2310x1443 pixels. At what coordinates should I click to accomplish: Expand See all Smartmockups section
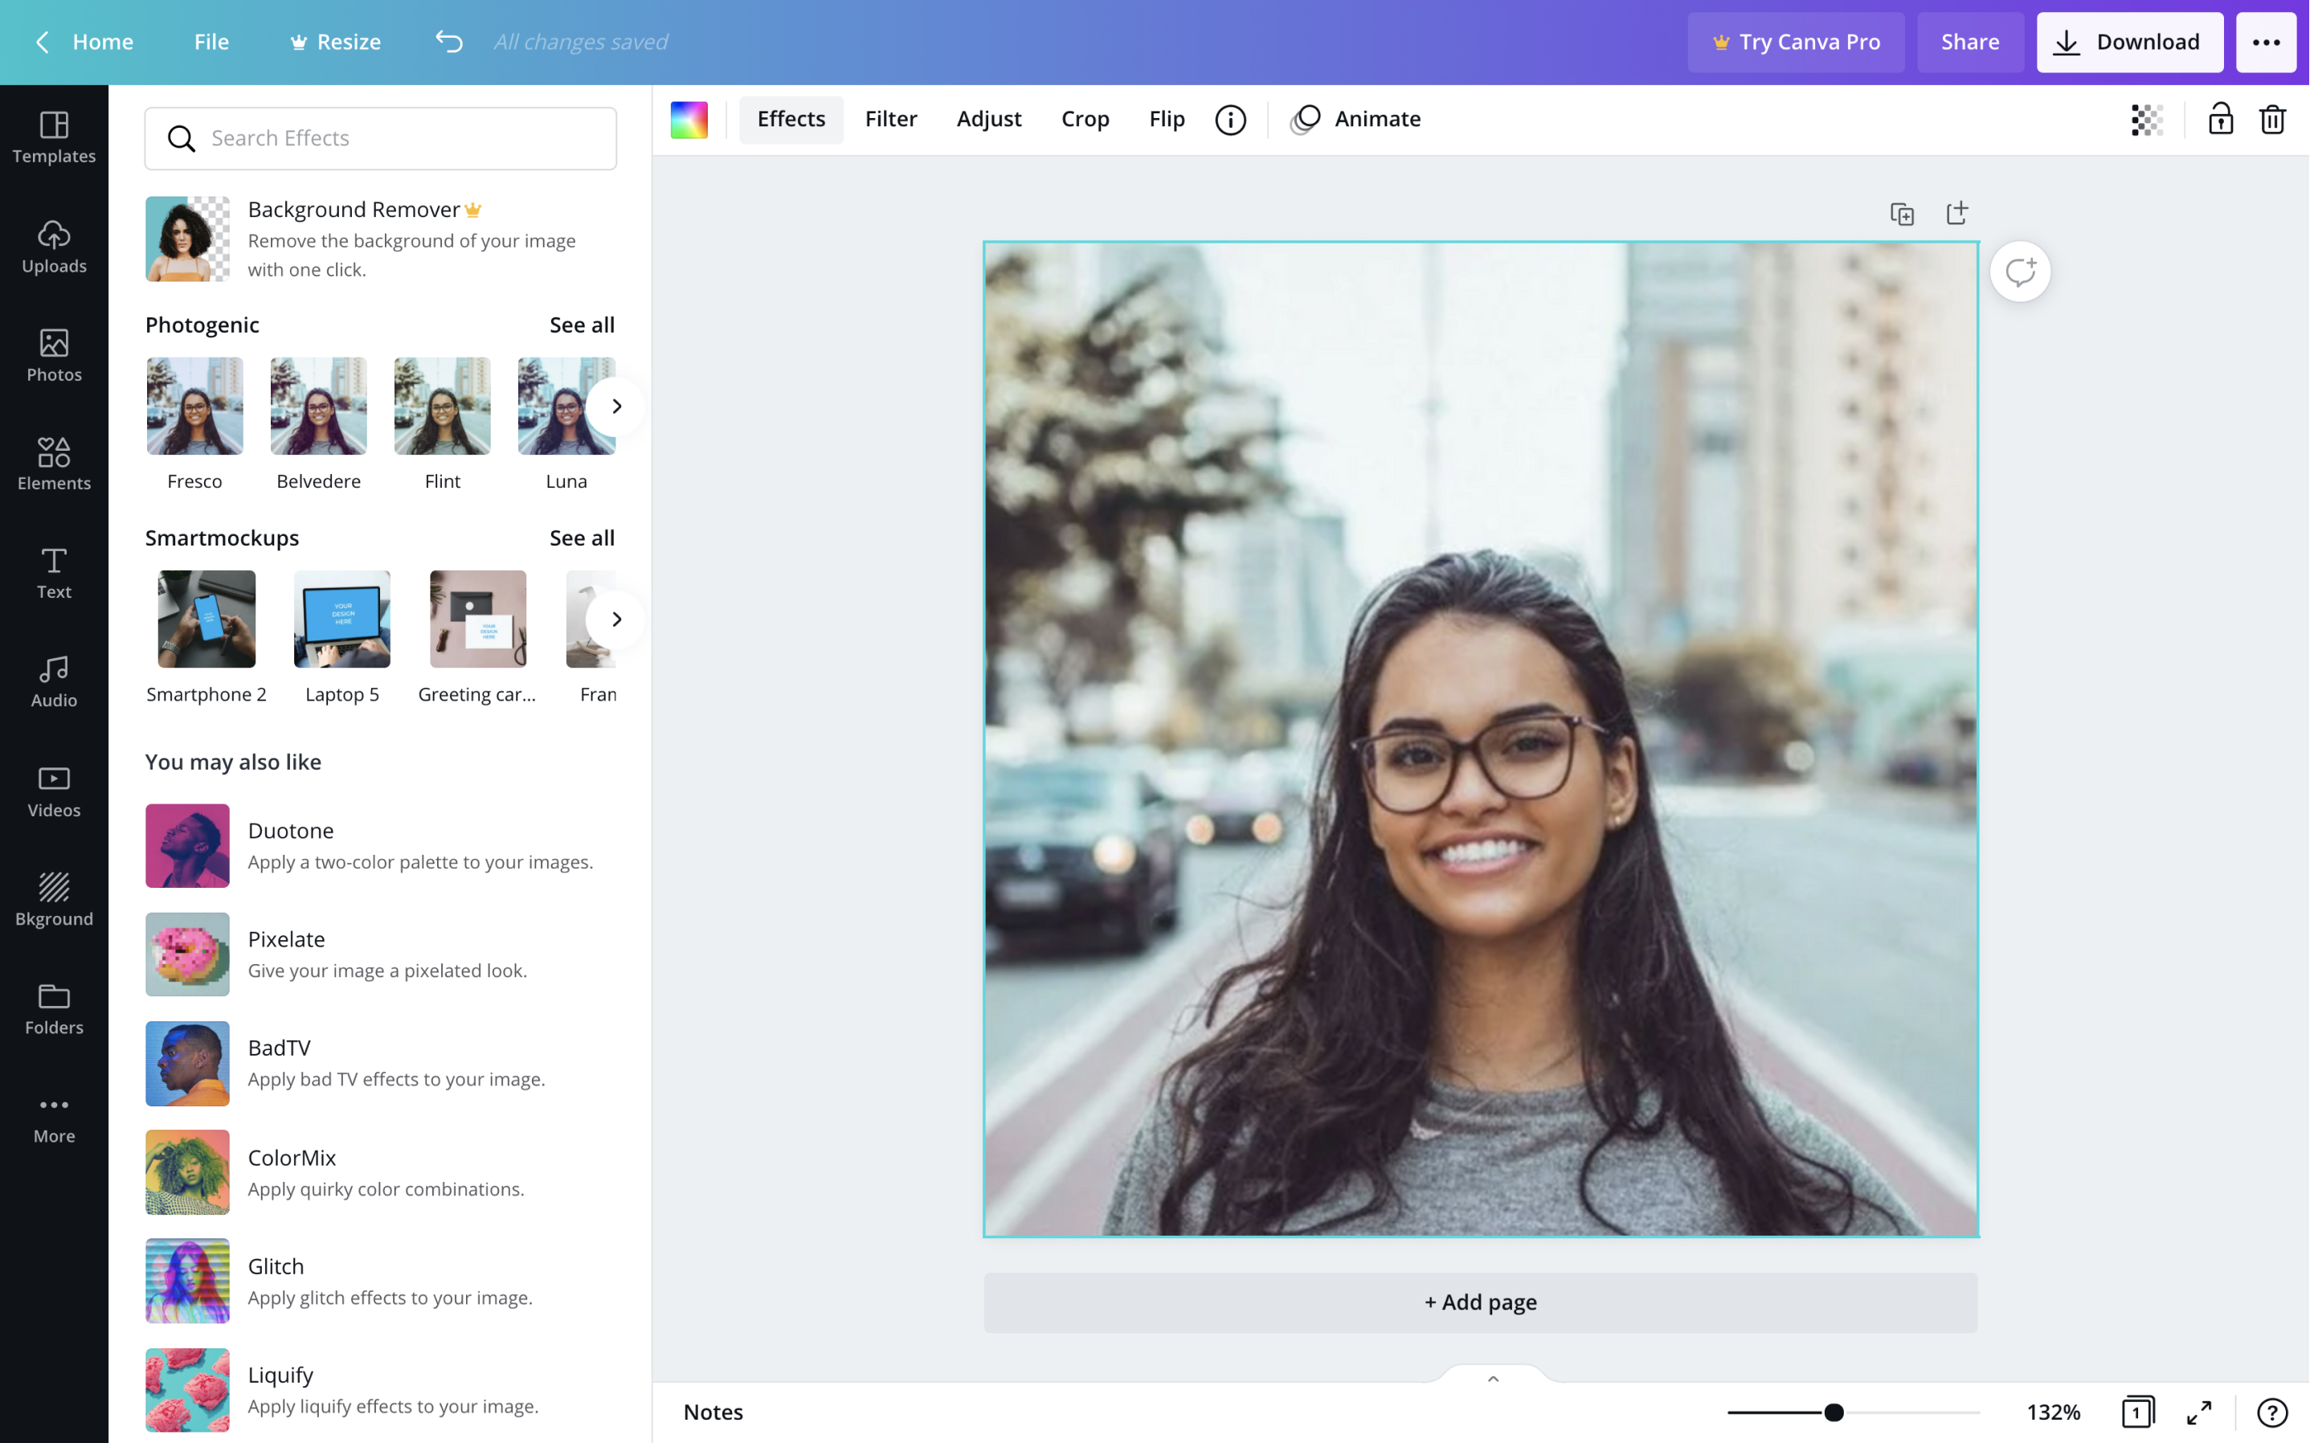tap(582, 537)
